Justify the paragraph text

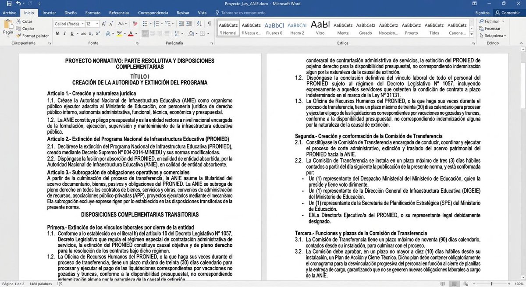click(167, 34)
